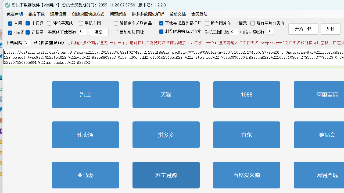344x193 pixels.
Task: Uncheck 下载完成后是否打开
Action: (161, 23)
